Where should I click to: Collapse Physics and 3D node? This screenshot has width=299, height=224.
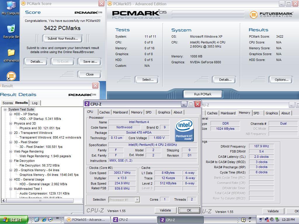tap(11, 123)
